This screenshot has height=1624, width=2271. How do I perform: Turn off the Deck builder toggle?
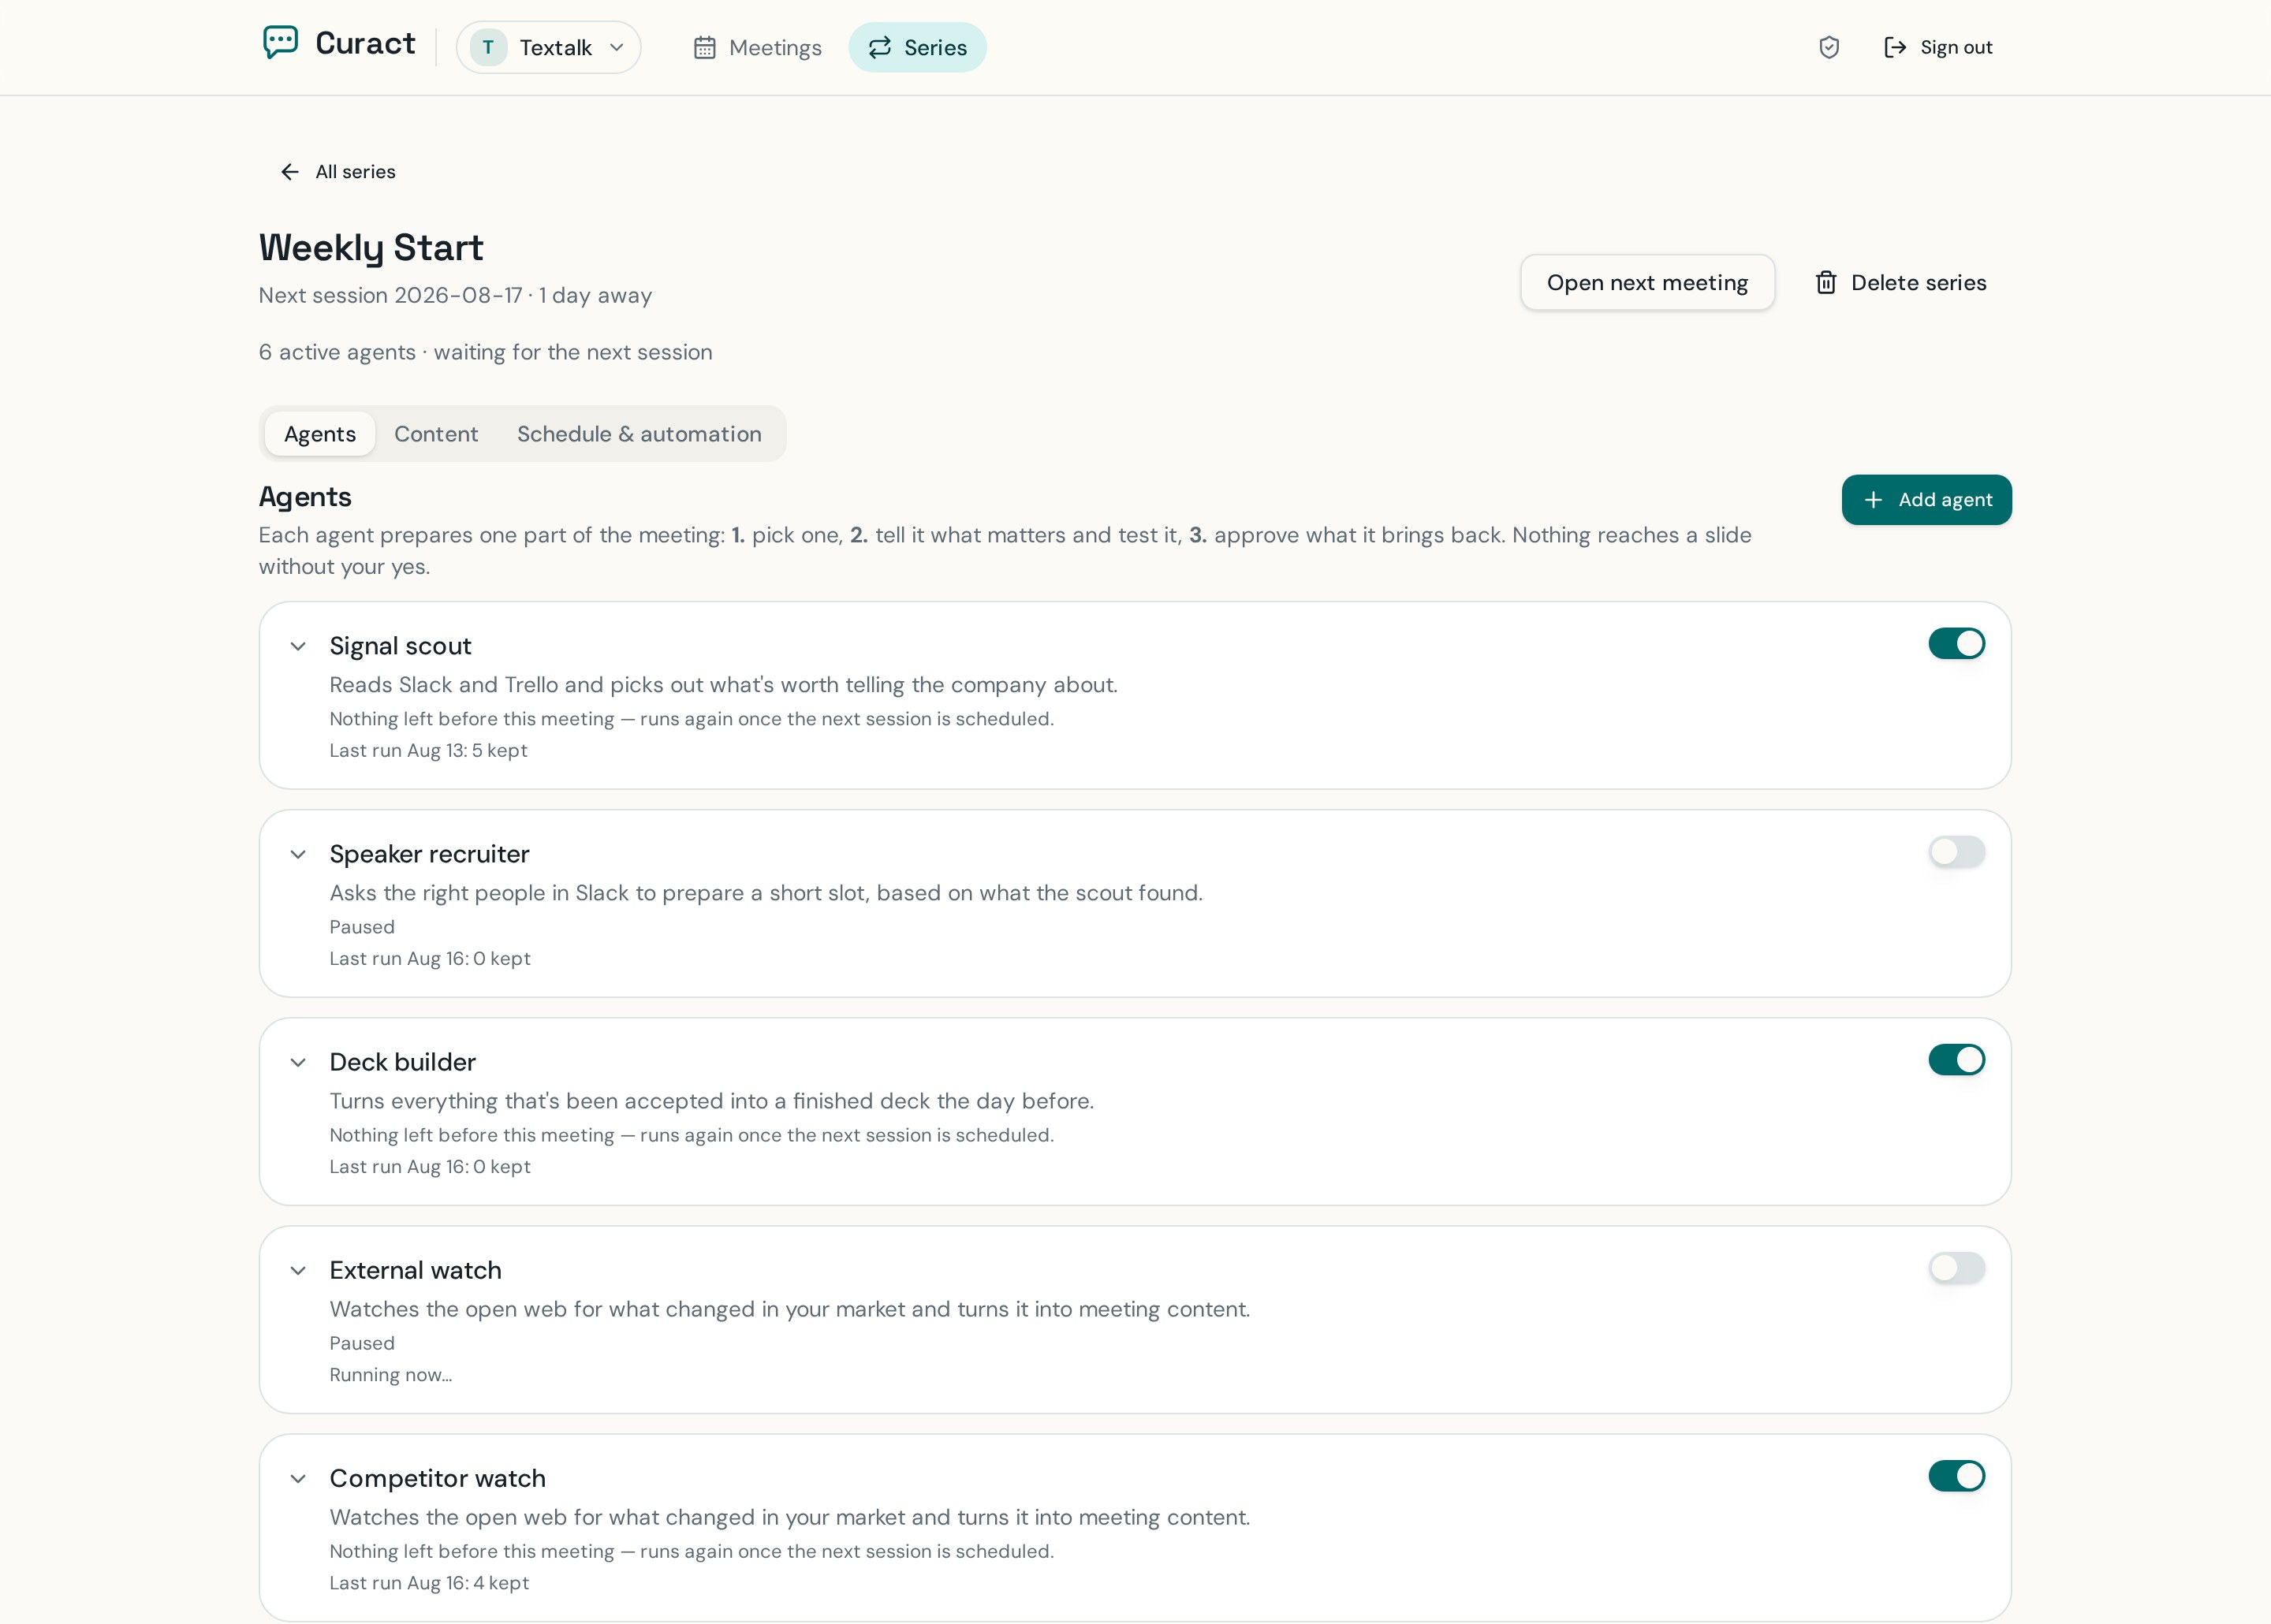(1956, 1059)
